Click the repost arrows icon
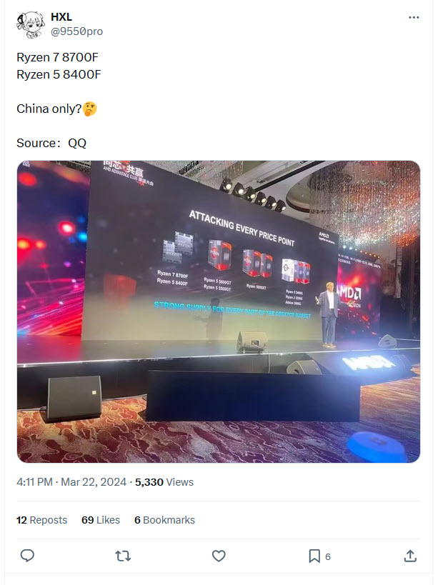Screen dimensions: 438x585 (x=123, y=556)
